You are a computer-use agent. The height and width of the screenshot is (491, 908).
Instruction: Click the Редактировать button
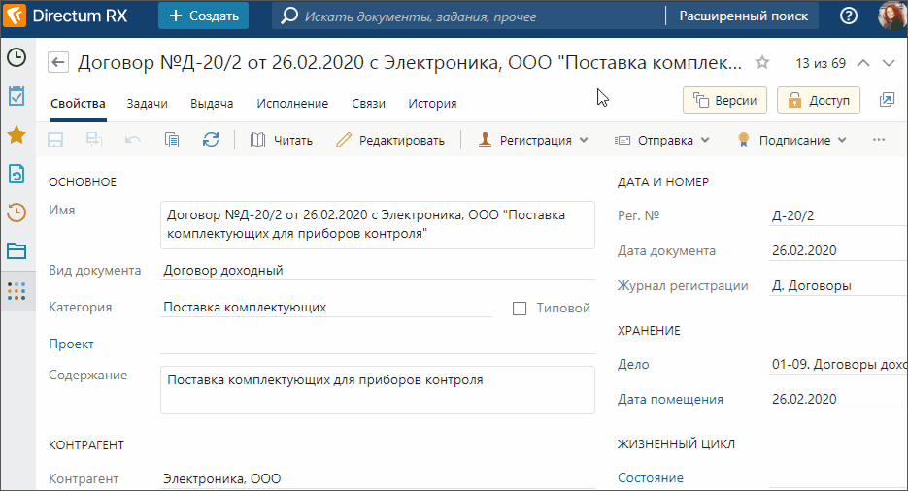pos(390,140)
